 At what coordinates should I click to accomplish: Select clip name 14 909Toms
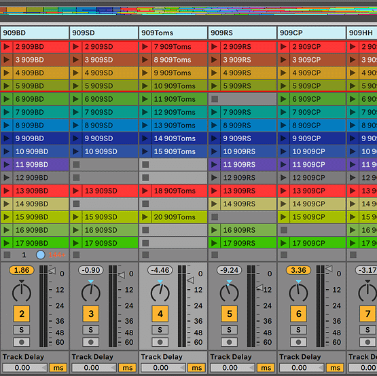point(175,138)
